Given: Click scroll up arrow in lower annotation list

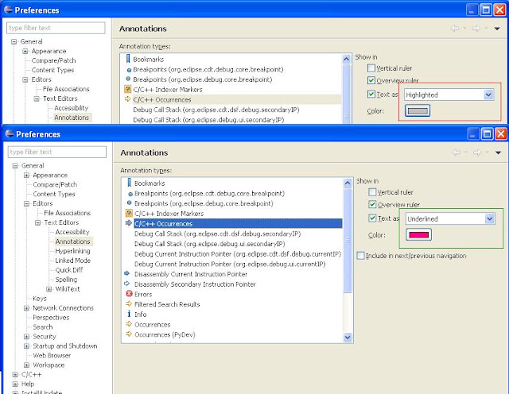Looking at the screenshot, I should point(348,183).
